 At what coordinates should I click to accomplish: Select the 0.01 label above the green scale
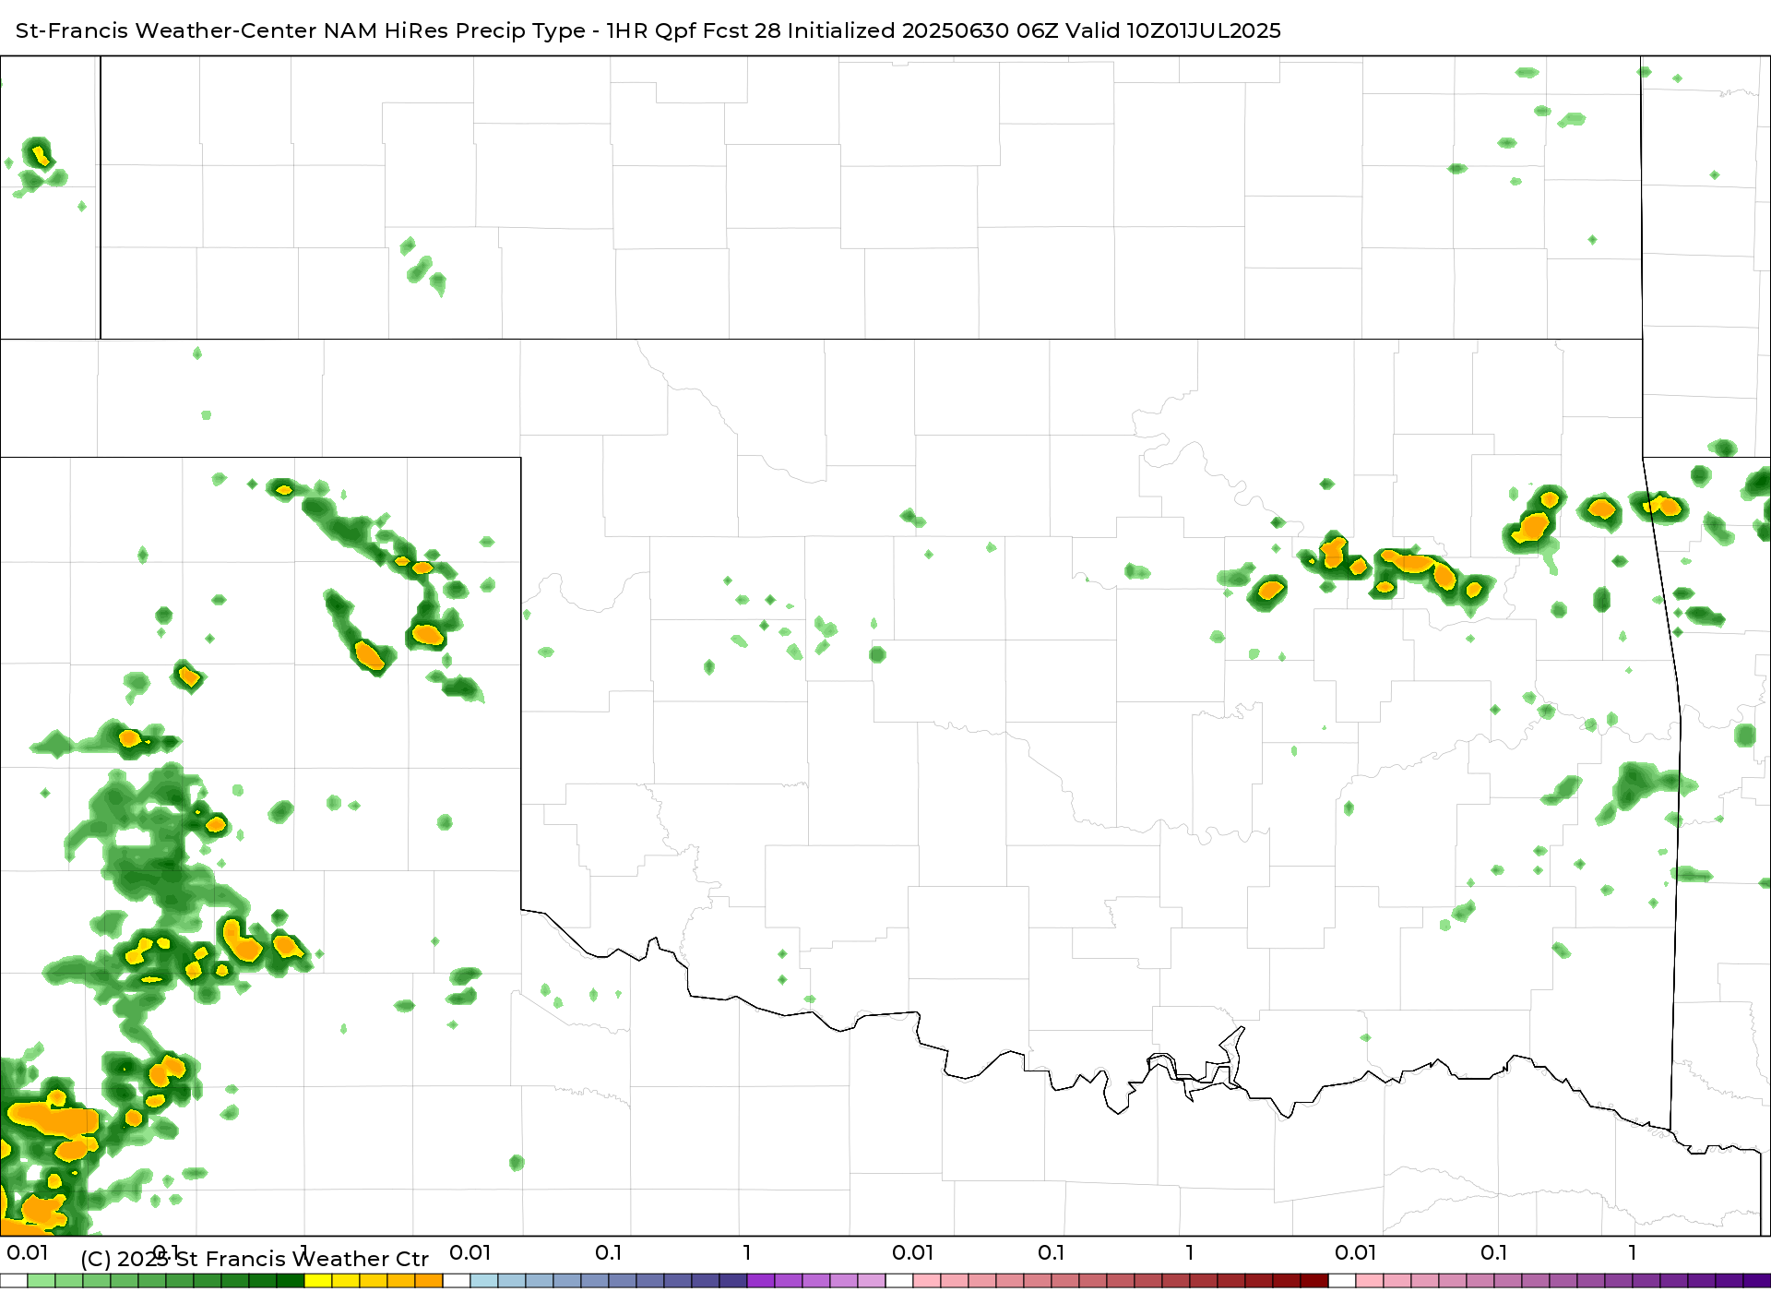27,1252
